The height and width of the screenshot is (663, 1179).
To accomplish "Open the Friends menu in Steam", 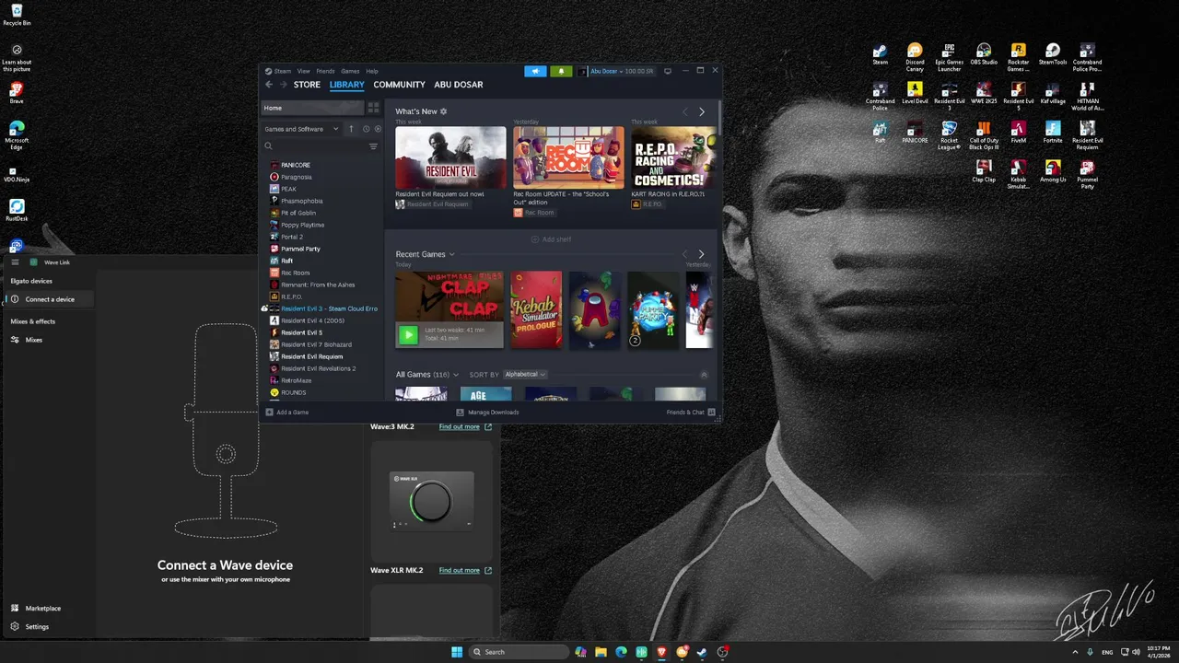I will (325, 71).
